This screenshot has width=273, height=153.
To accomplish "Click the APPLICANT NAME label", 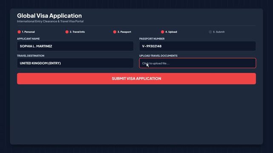I will click(29, 39).
